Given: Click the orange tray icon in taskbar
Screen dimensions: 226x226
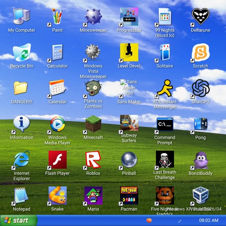Looking at the screenshot, I should (149, 220).
